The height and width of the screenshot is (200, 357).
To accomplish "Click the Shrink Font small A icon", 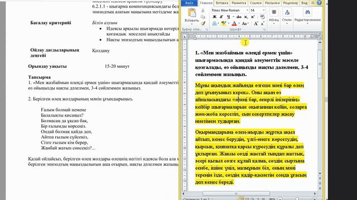I will (x=262, y=23).
